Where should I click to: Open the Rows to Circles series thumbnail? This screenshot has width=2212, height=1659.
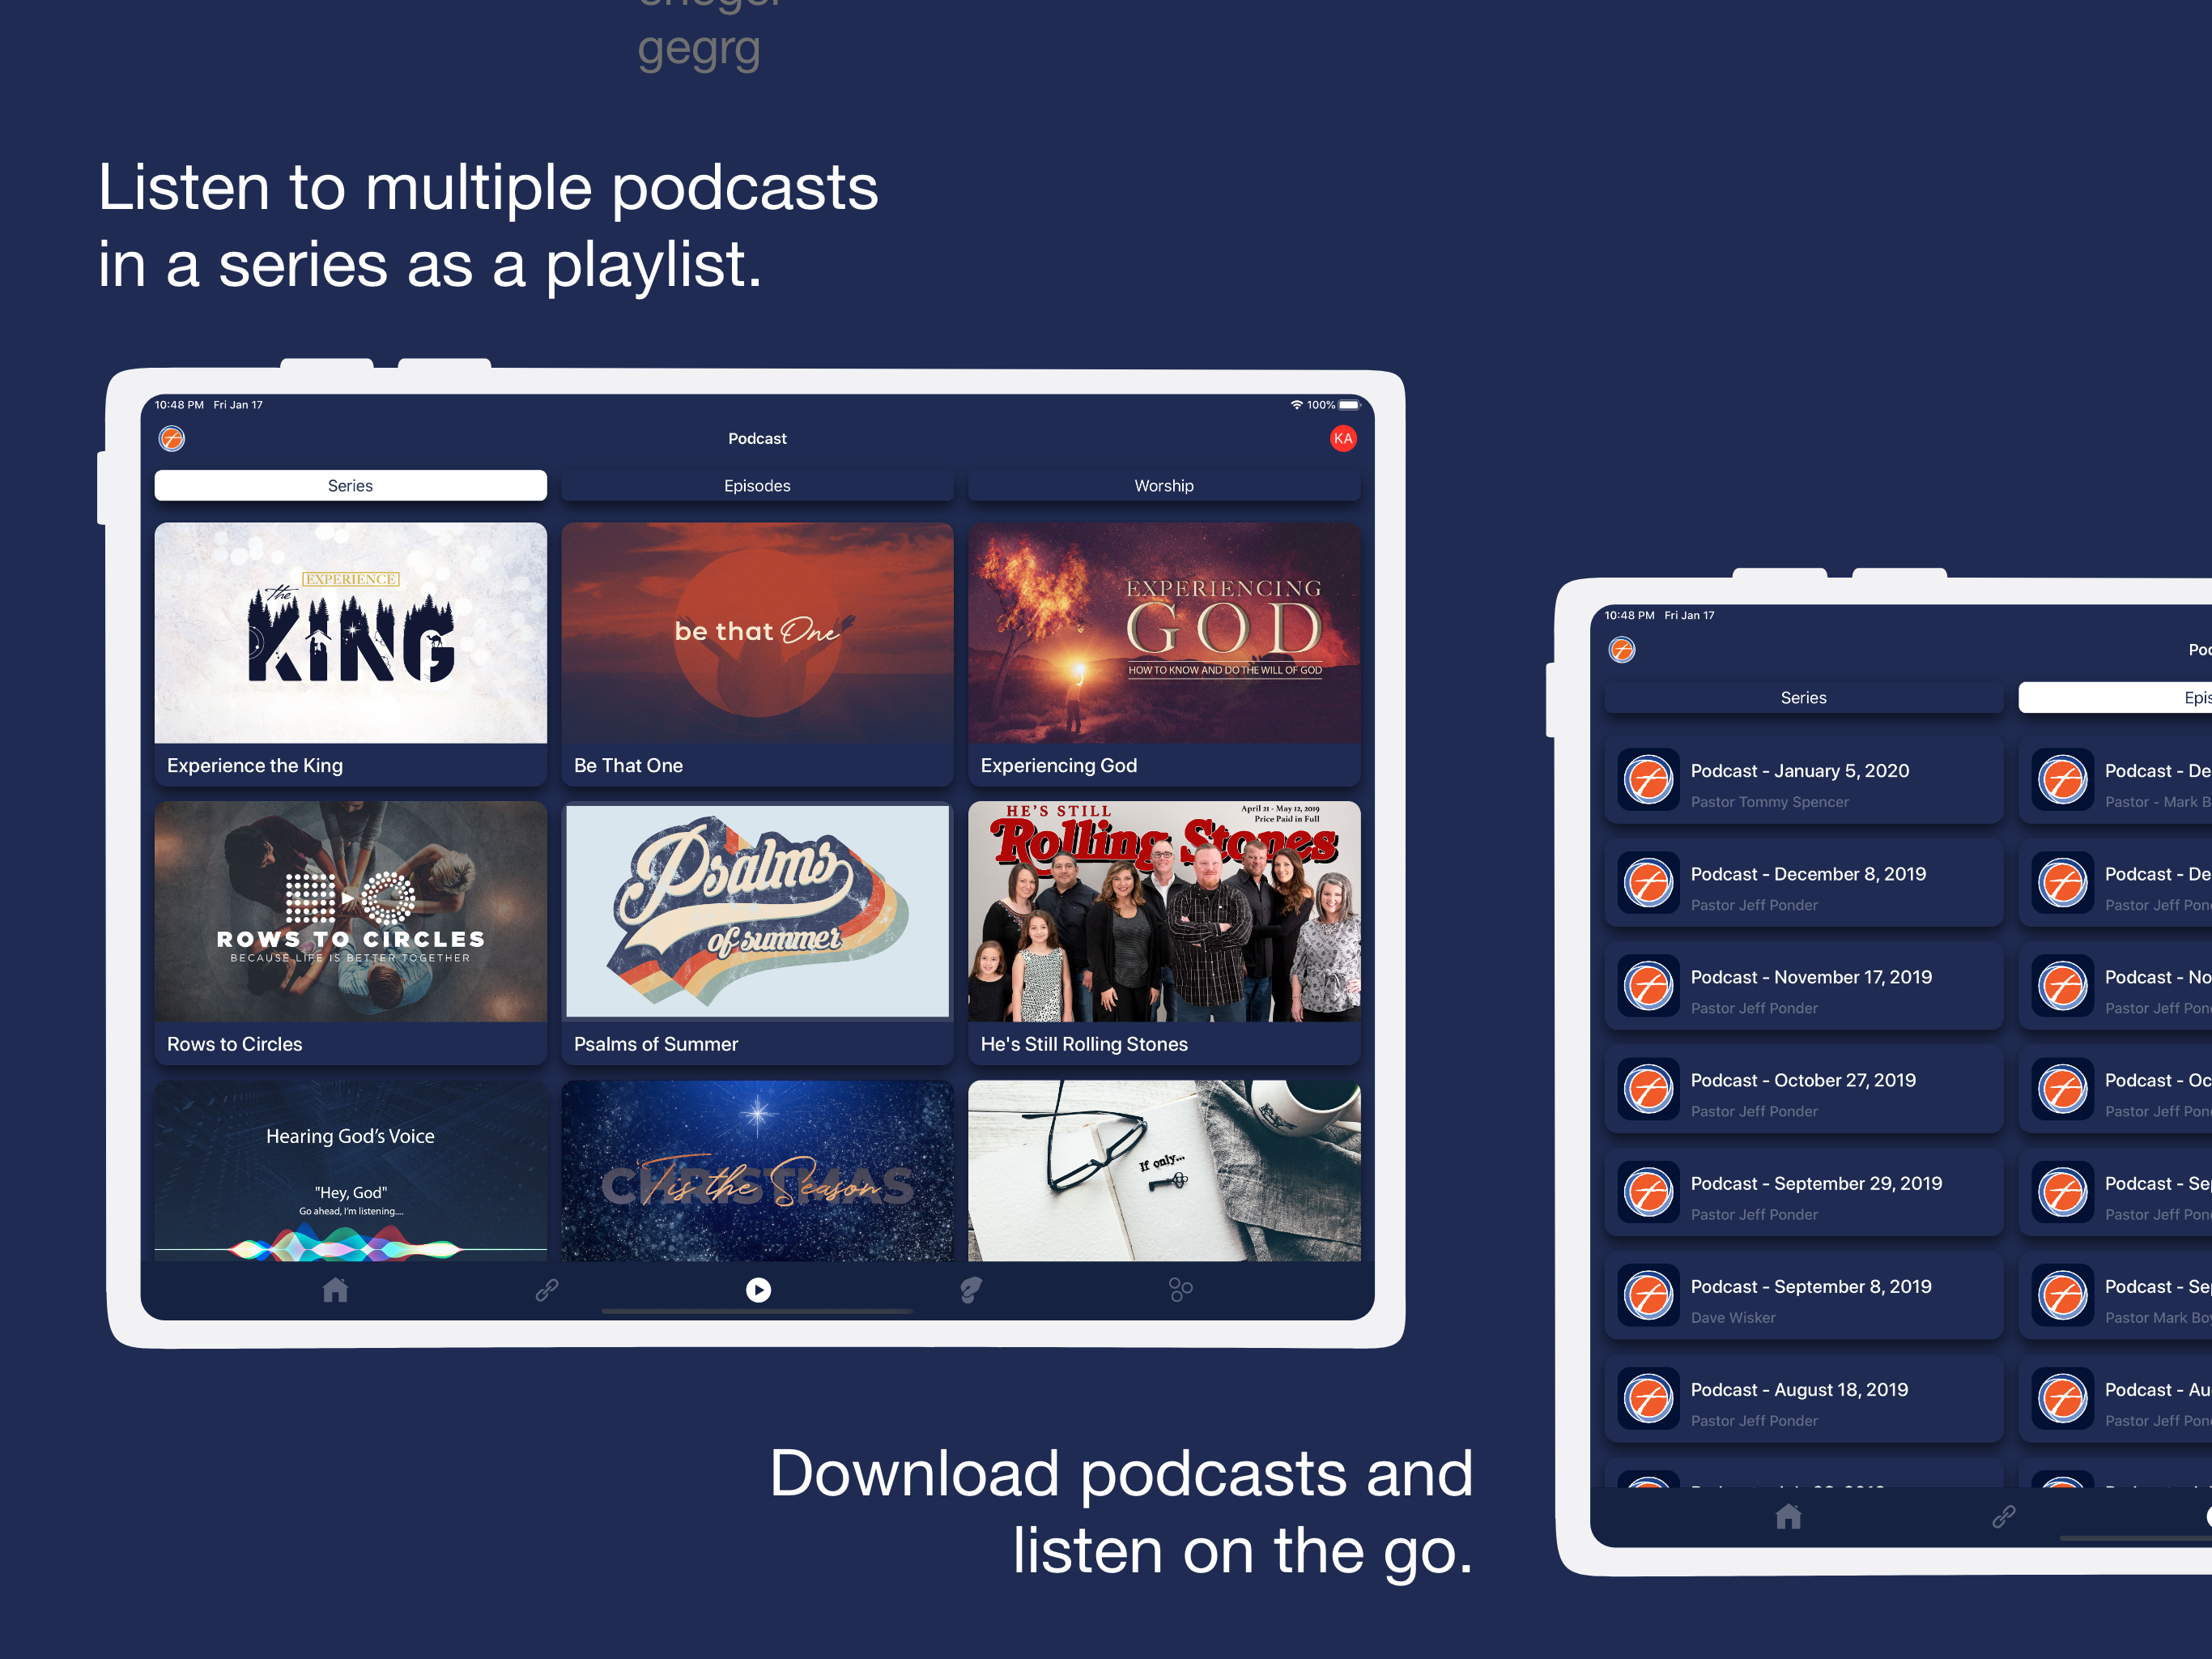(350, 911)
